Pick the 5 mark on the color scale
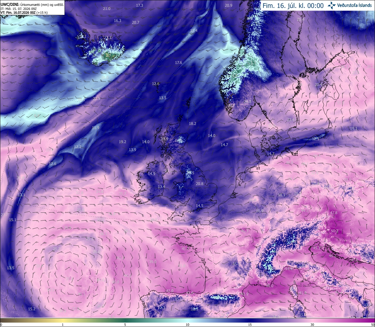Viewport: 375px width, 327px height. (x=125, y=325)
